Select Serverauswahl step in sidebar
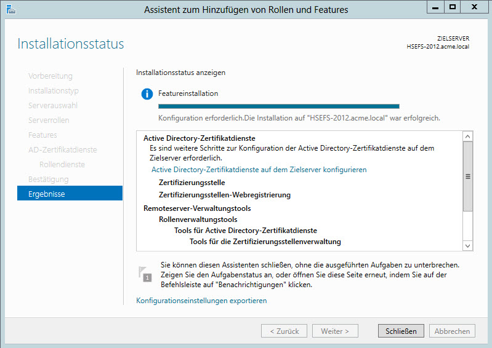This screenshot has height=348, width=492. [53, 105]
